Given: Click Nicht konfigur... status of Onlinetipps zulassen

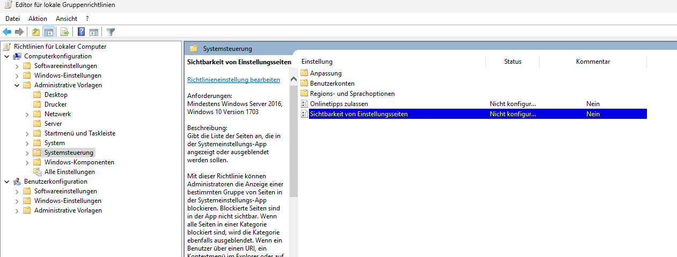Looking at the screenshot, I should click(x=512, y=104).
